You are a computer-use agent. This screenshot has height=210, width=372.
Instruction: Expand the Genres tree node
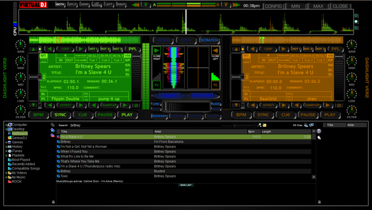click(6, 142)
